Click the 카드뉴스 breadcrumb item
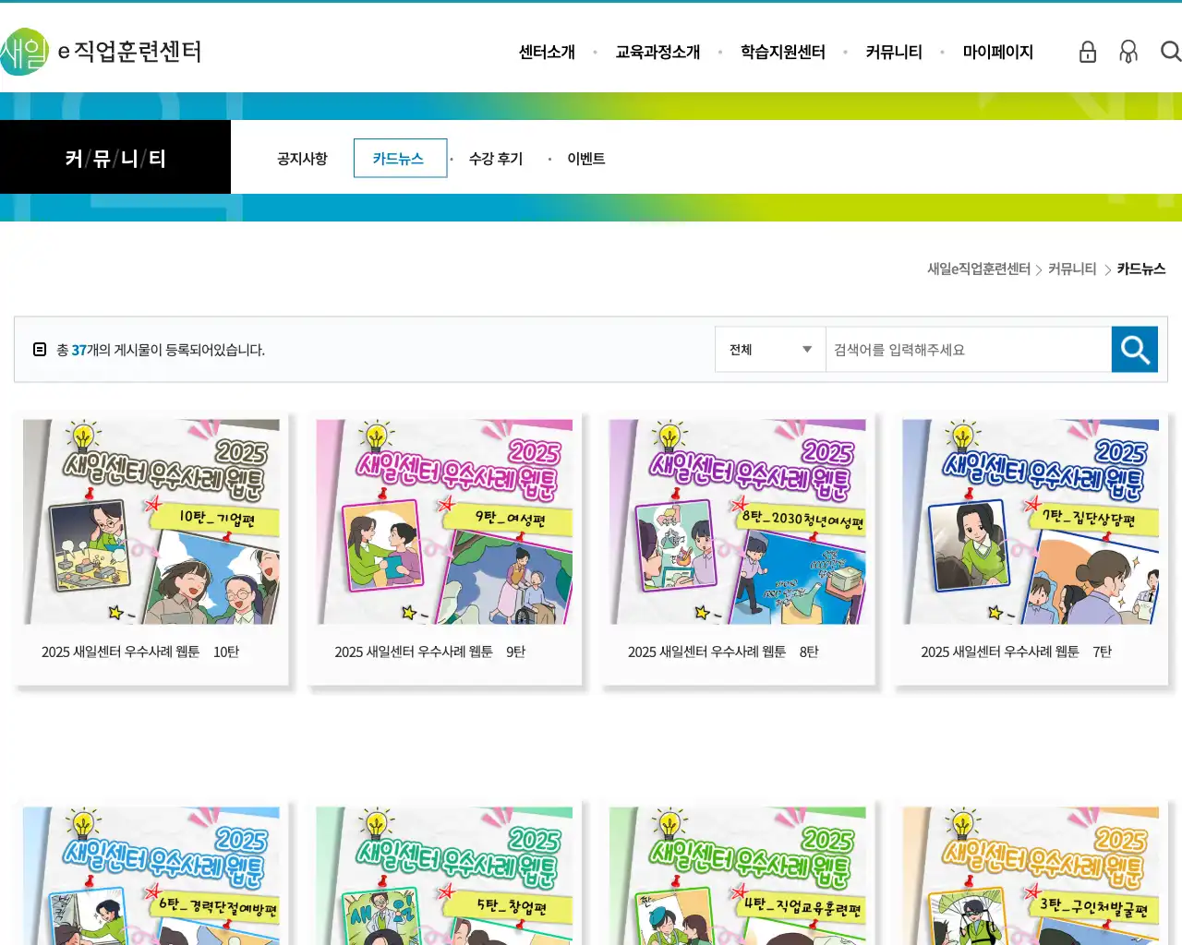 coord(1141,269)
